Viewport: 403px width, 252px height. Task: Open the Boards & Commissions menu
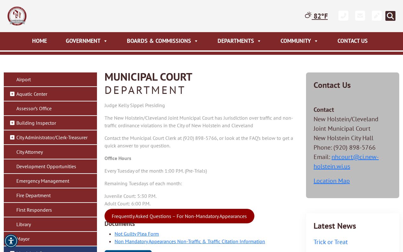pyautogui.click(x=162, y=41)
